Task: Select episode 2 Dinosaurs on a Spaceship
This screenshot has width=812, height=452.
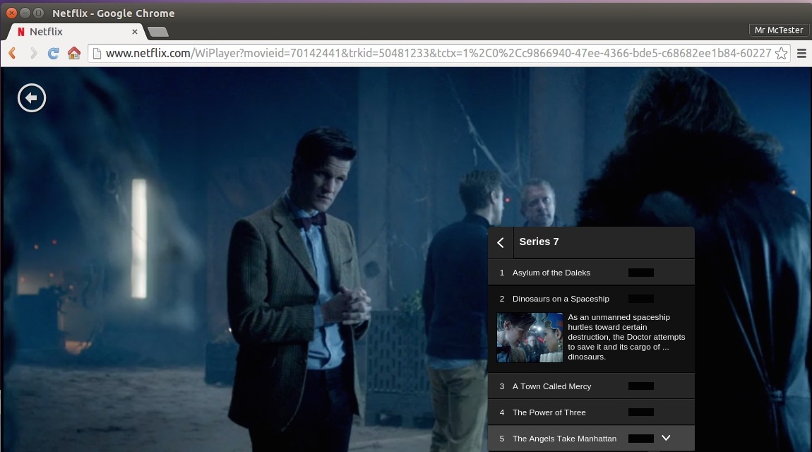Action: point(591,299)
